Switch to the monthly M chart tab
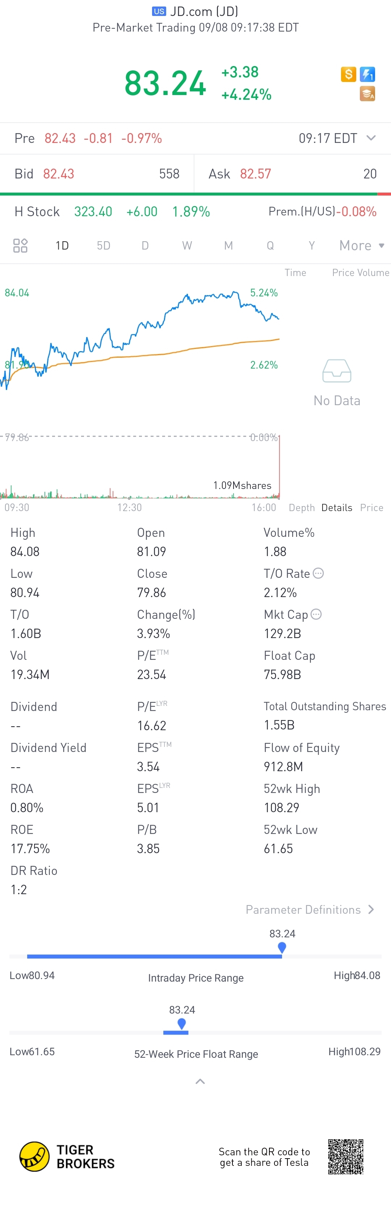The width and height of the screenshot is (391, 1217). tap(229, 246)
